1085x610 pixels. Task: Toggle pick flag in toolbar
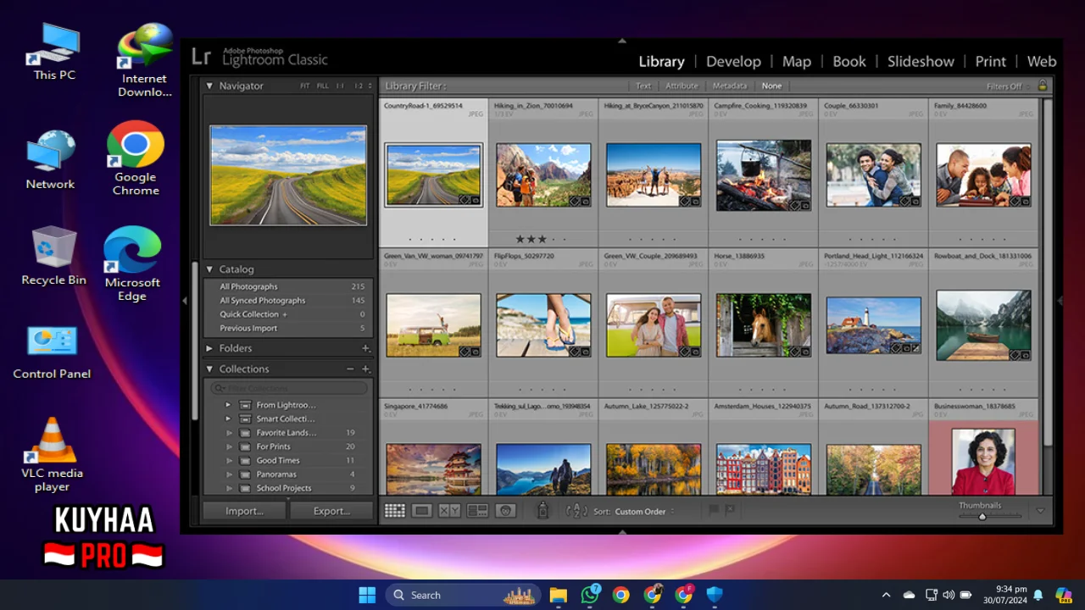click(714, 510)
